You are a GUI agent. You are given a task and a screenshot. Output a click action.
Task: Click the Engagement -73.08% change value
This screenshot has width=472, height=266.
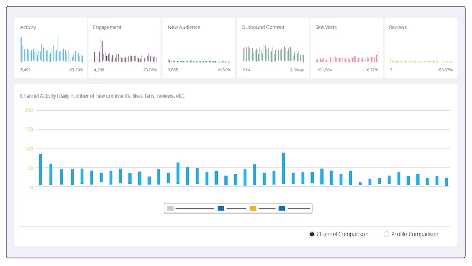[x=149, y=70]
